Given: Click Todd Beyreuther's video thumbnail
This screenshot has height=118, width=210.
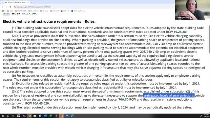Looking at the screenshot, I should (190, 10).
